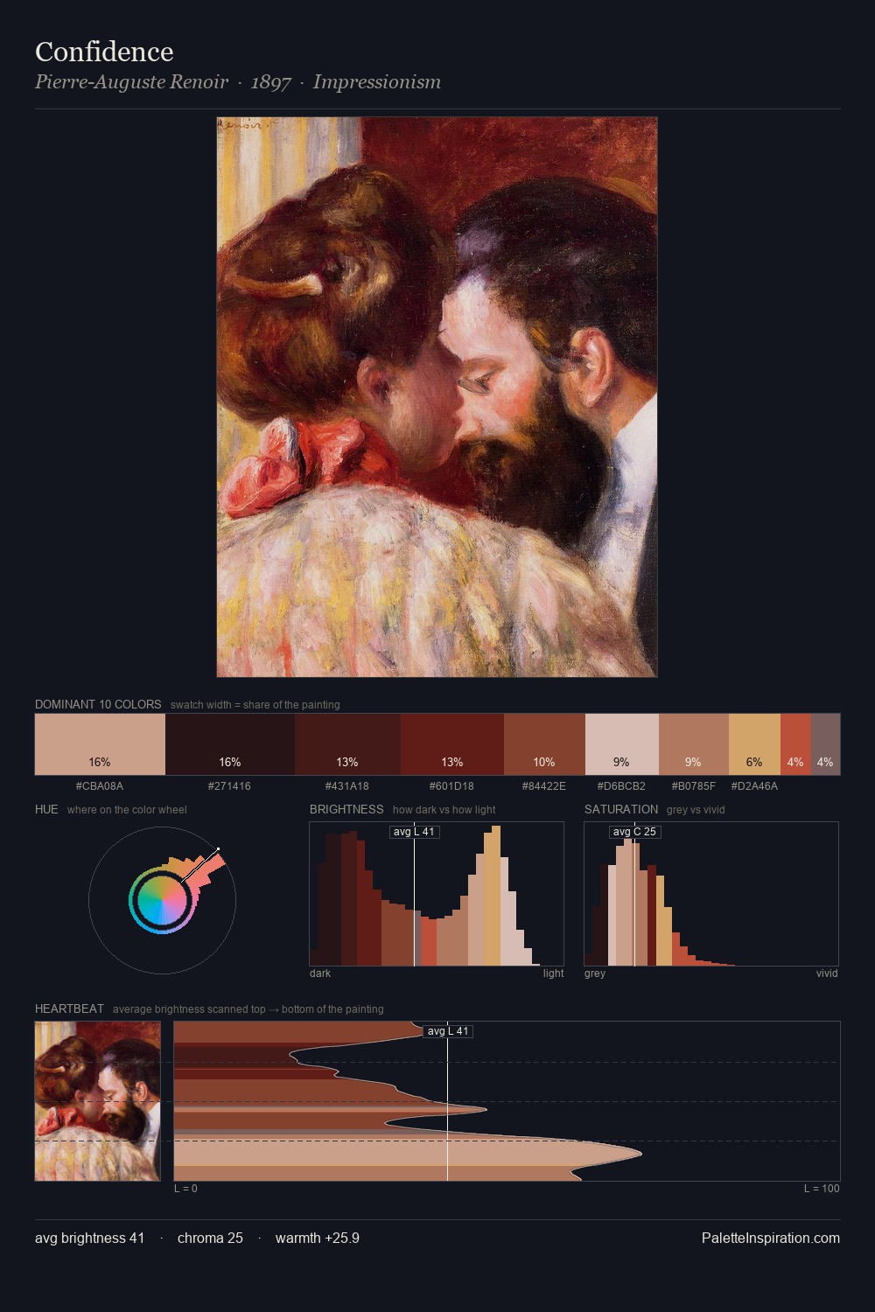Click the 'grey' axis label under saturation
The width and height of the screenshot is (875, 1312).
point(595,974)
